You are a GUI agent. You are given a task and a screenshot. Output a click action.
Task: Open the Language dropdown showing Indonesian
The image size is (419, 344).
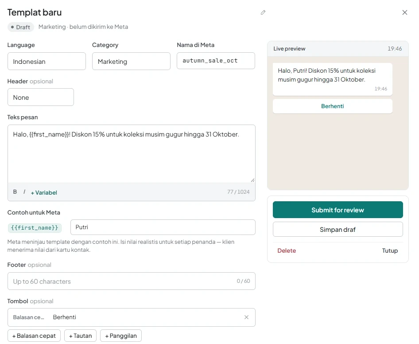coord(47,61)
